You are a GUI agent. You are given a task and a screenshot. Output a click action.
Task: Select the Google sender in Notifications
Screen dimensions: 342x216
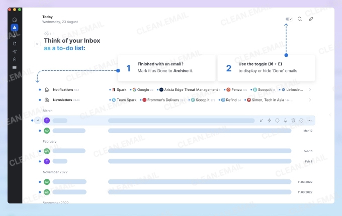(x=143, y=90)
